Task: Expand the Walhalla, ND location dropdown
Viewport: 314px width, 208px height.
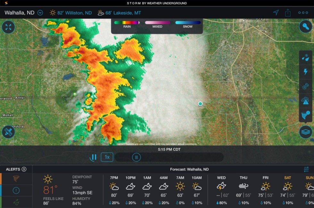Action: pyautogui.click(x=40, y=13)
